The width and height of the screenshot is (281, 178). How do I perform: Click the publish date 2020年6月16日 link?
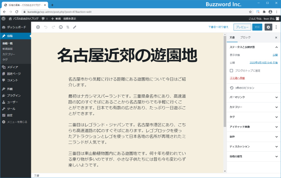[264, 63]
